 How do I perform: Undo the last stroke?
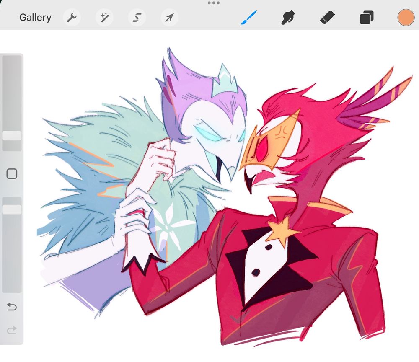click(12, 306)
